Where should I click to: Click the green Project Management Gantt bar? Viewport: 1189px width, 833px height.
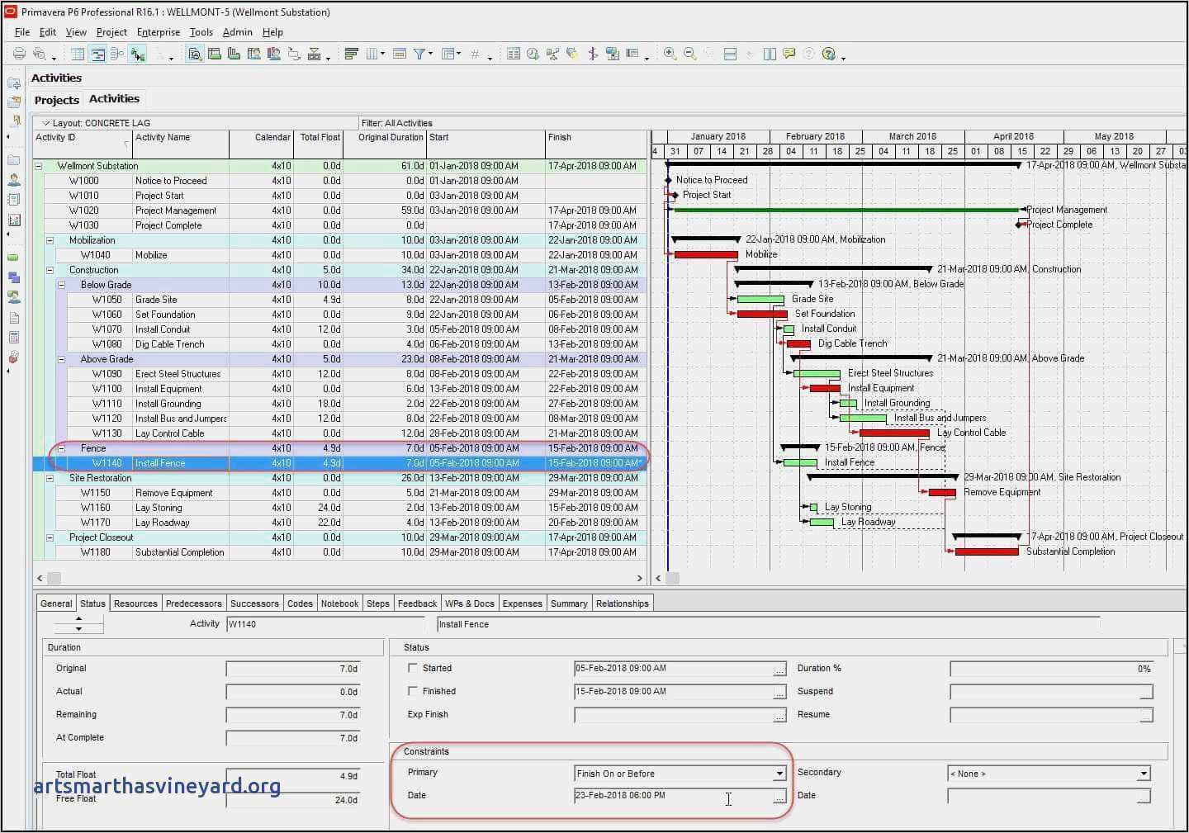(x=847, y=210)
